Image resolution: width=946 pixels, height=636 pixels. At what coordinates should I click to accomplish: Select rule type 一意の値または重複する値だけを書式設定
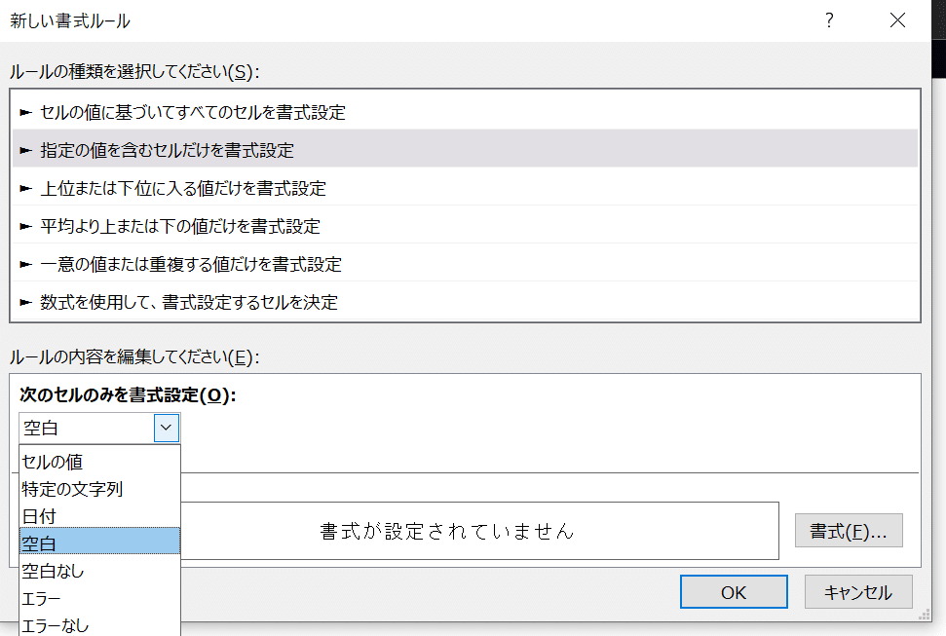pyautogui.click(x=465, y=264)
